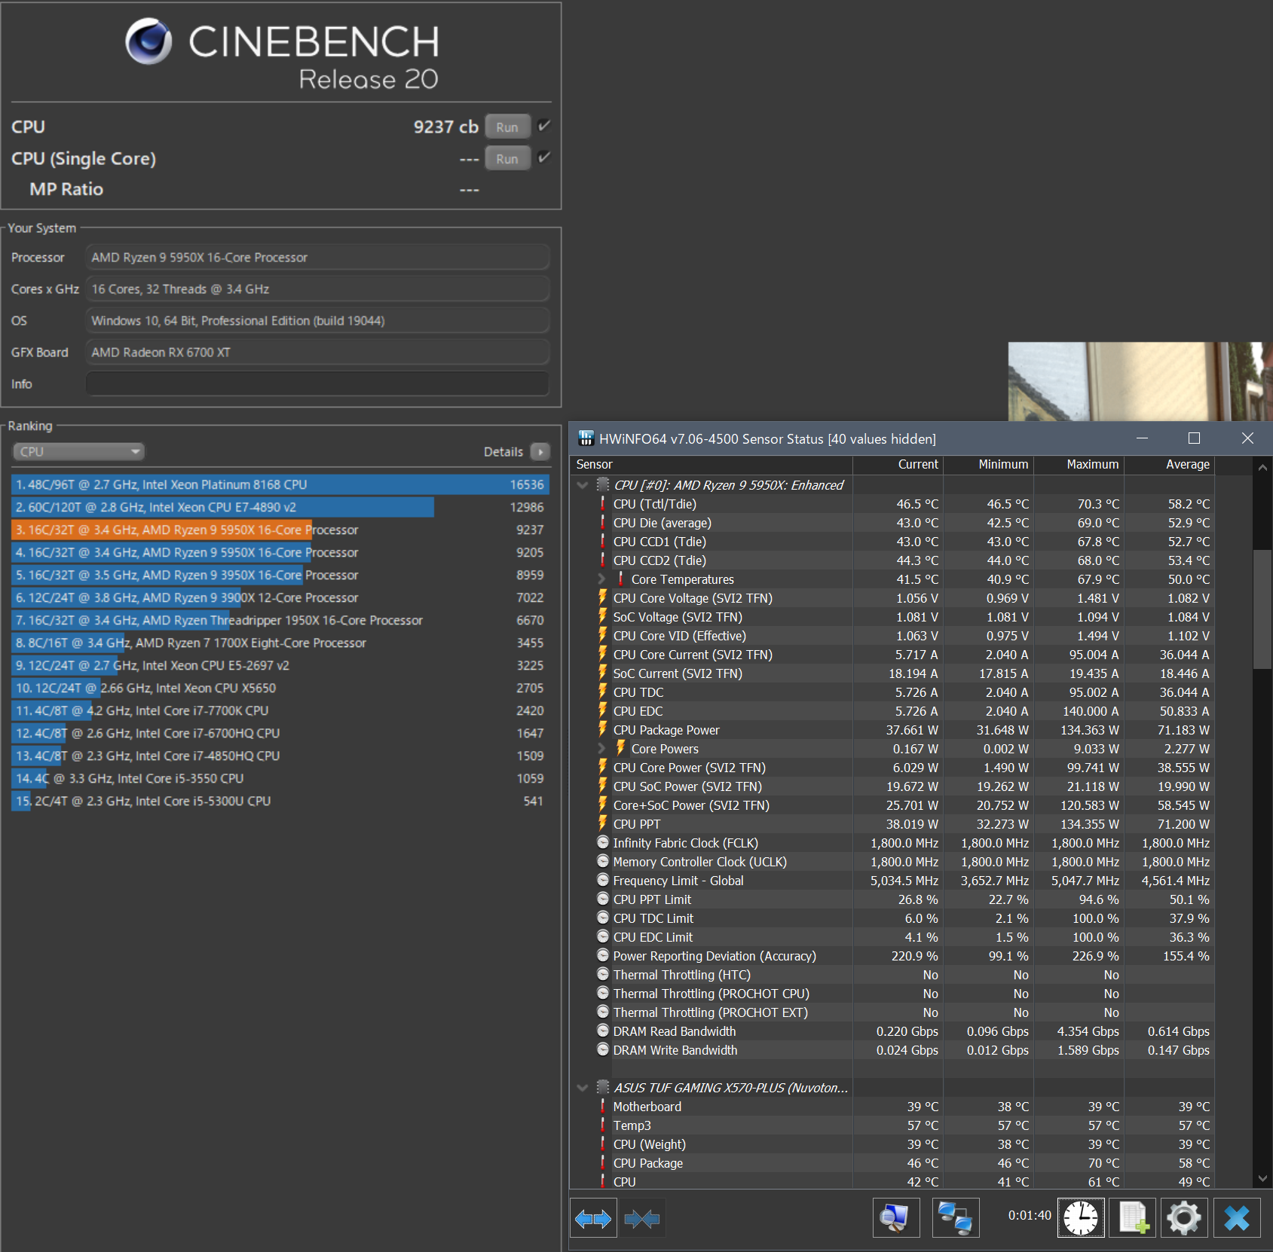The image size is (1273, 1252).
Task: Select ranking entry Intel Core i5-5300U
Action: (280, 801)
